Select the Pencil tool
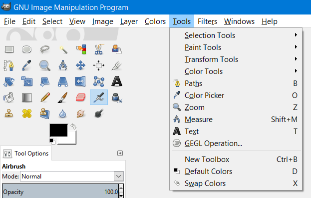The width and height of the screenshot is (311, 198). (45, 97)
